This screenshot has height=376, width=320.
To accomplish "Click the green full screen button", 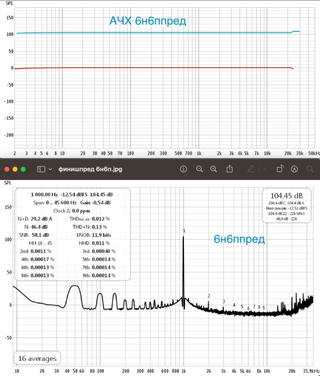I will (x=24, y=169).
